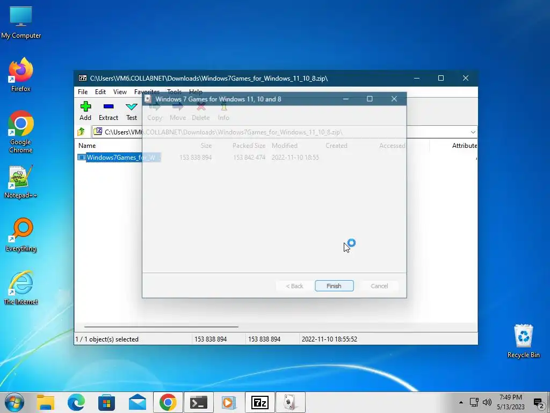Image resolution: width=550 pixels, height=413 pixels.
Task: Select the Everything desktop shortcut
Action: point(21,234)
